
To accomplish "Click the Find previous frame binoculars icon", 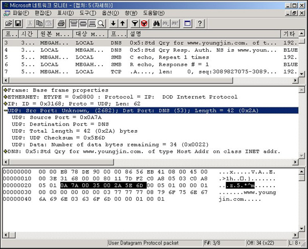I will (x=175, y=24).
